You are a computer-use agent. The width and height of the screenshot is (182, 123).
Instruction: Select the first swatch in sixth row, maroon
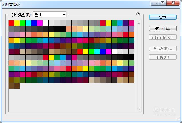(x=11, y=52)
